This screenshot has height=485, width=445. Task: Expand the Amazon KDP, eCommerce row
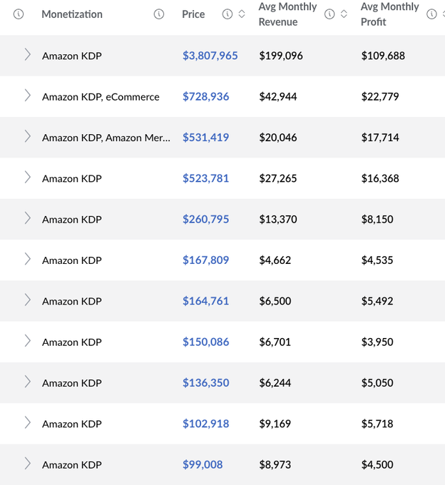(27, 96)
